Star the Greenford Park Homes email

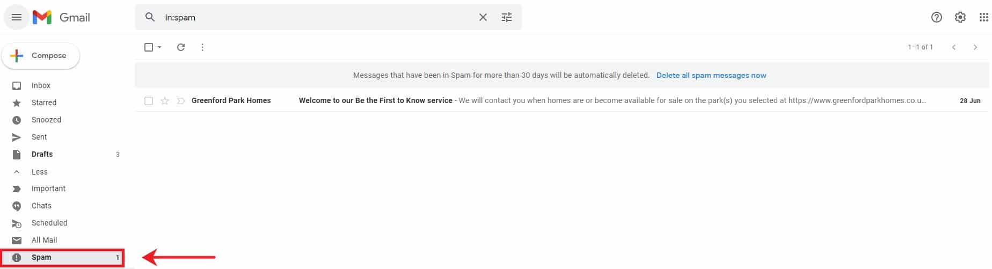point(165,101)
